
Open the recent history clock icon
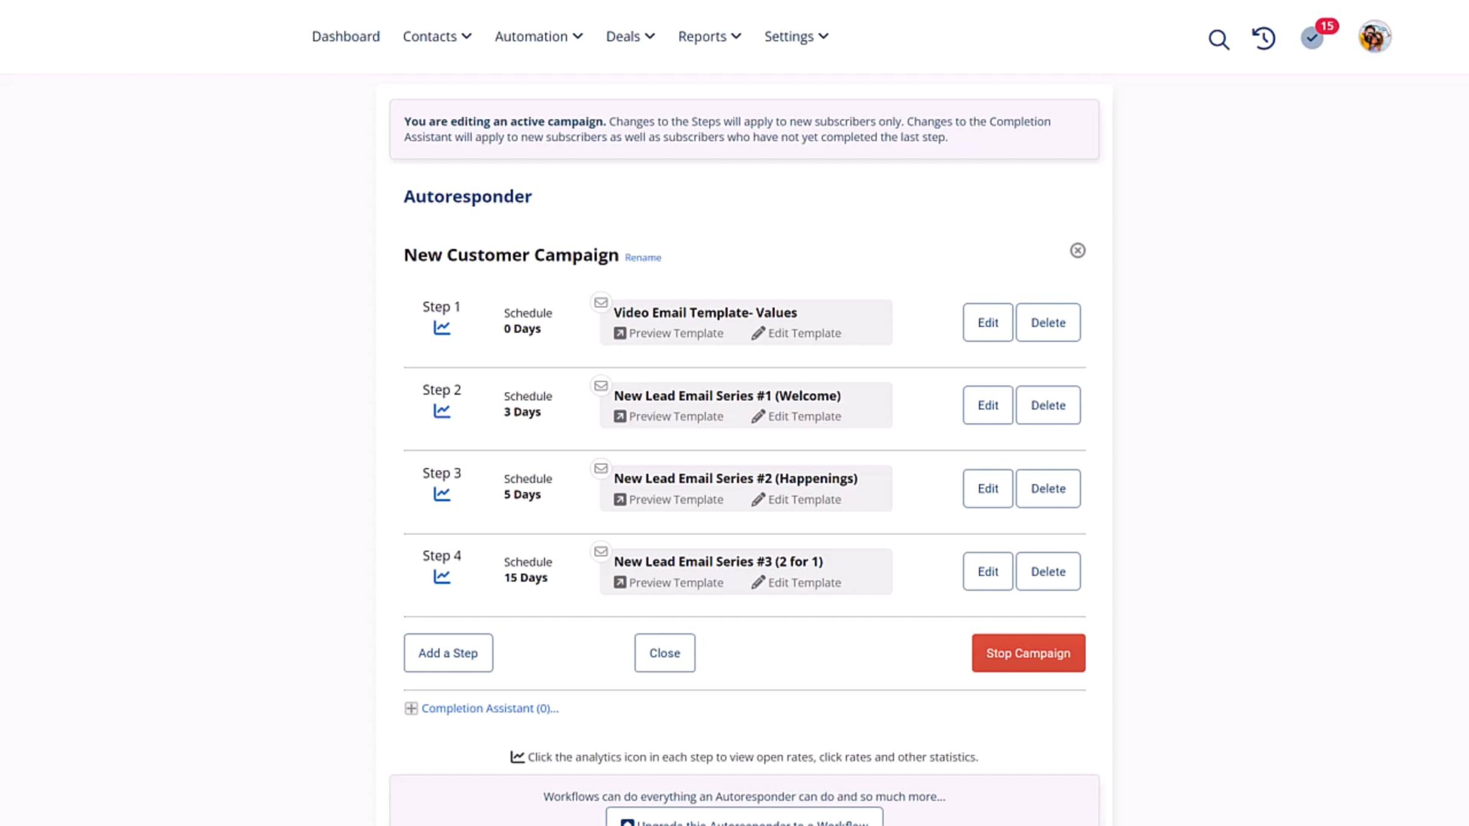(1263, 39)
